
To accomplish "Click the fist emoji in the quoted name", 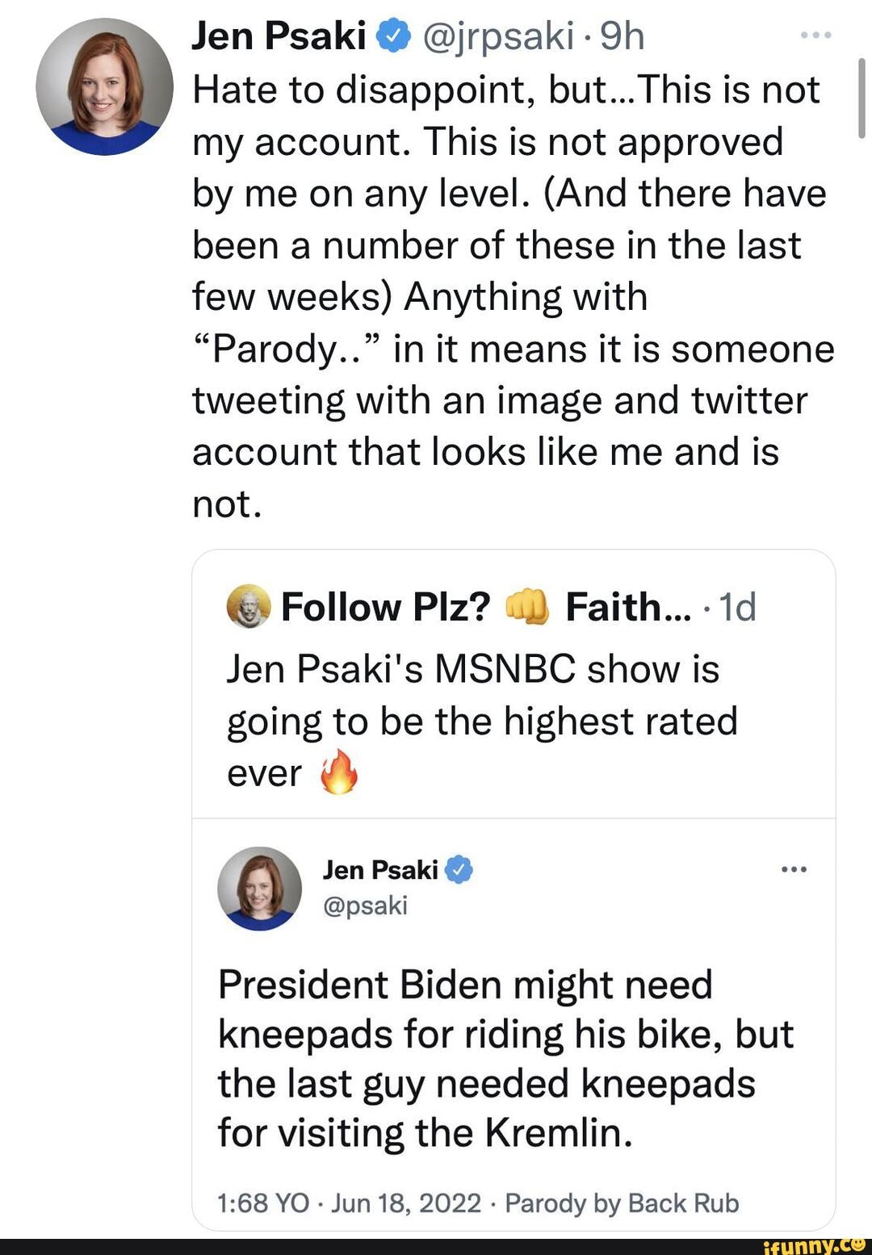I will pyautogui.click(x=526, y=607).
